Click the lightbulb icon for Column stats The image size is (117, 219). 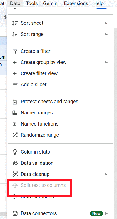click(x=15, y=152)
